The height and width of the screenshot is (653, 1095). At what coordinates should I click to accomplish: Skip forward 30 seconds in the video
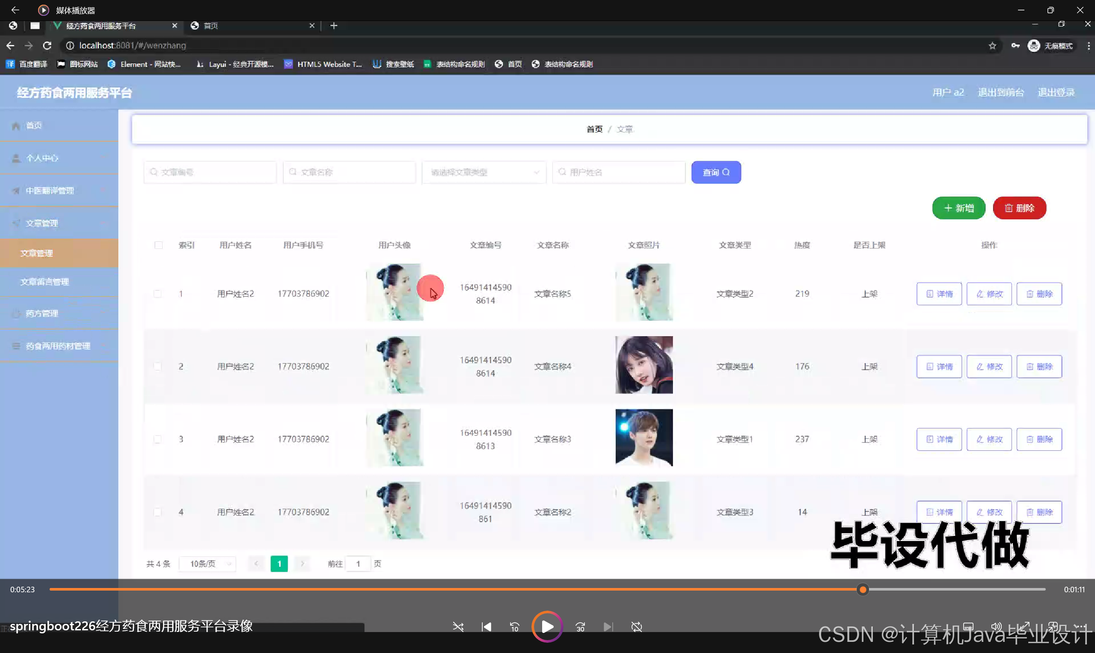point(580,626)
